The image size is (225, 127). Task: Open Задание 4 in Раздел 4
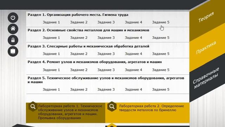click(x=134, y=70)
